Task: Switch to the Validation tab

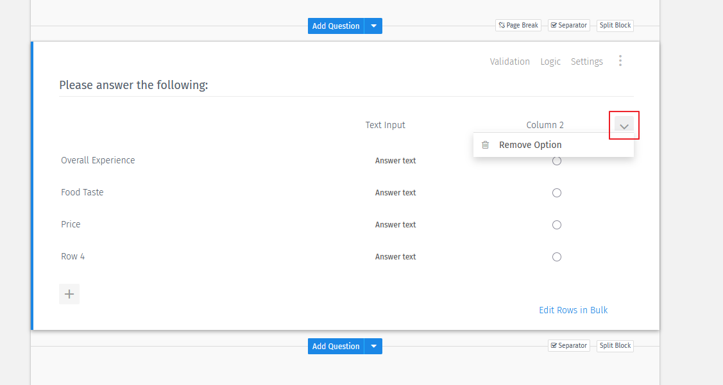Action: (x=509, y=61)
